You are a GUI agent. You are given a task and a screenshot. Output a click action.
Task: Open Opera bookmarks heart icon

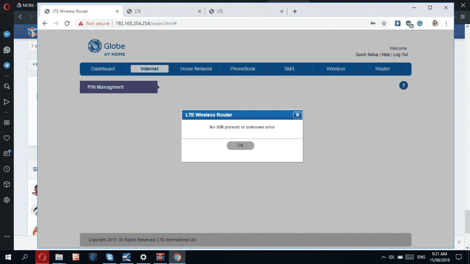(7, 138)
